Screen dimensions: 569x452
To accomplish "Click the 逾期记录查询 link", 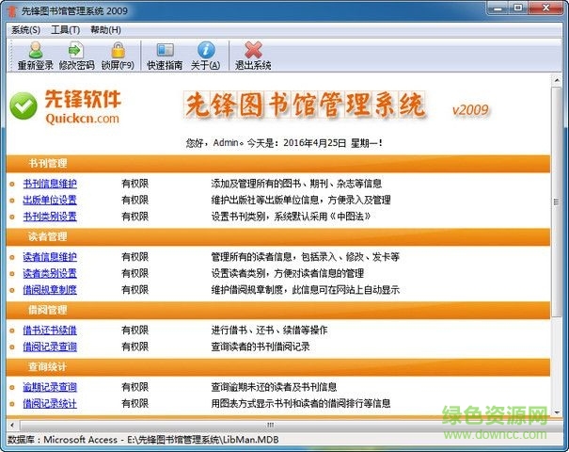I will tap(50, 387).
